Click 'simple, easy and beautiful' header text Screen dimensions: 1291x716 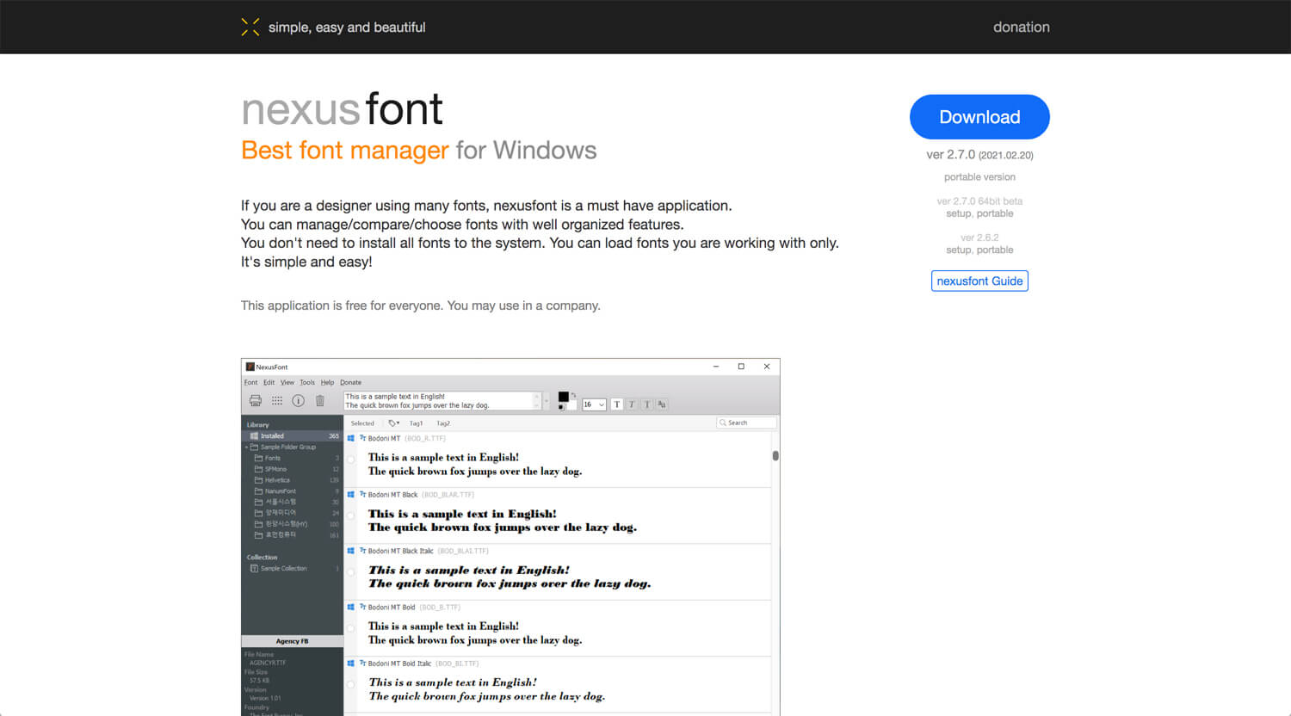pyautogui.click(x=347, y=28)
